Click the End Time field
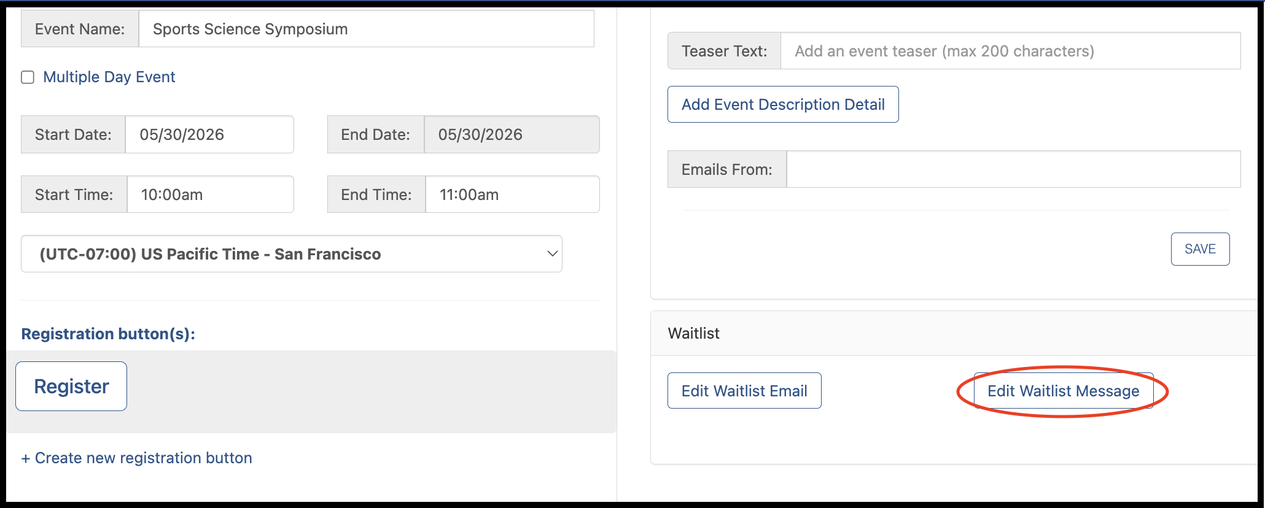Screen dimensions: 1265x508 click(x=512, y=194)
